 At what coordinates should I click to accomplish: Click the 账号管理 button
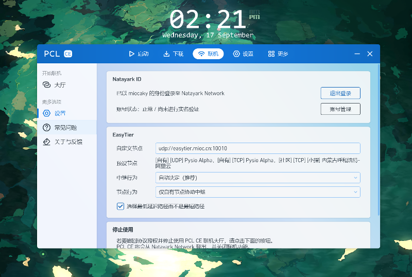(340, 109)
